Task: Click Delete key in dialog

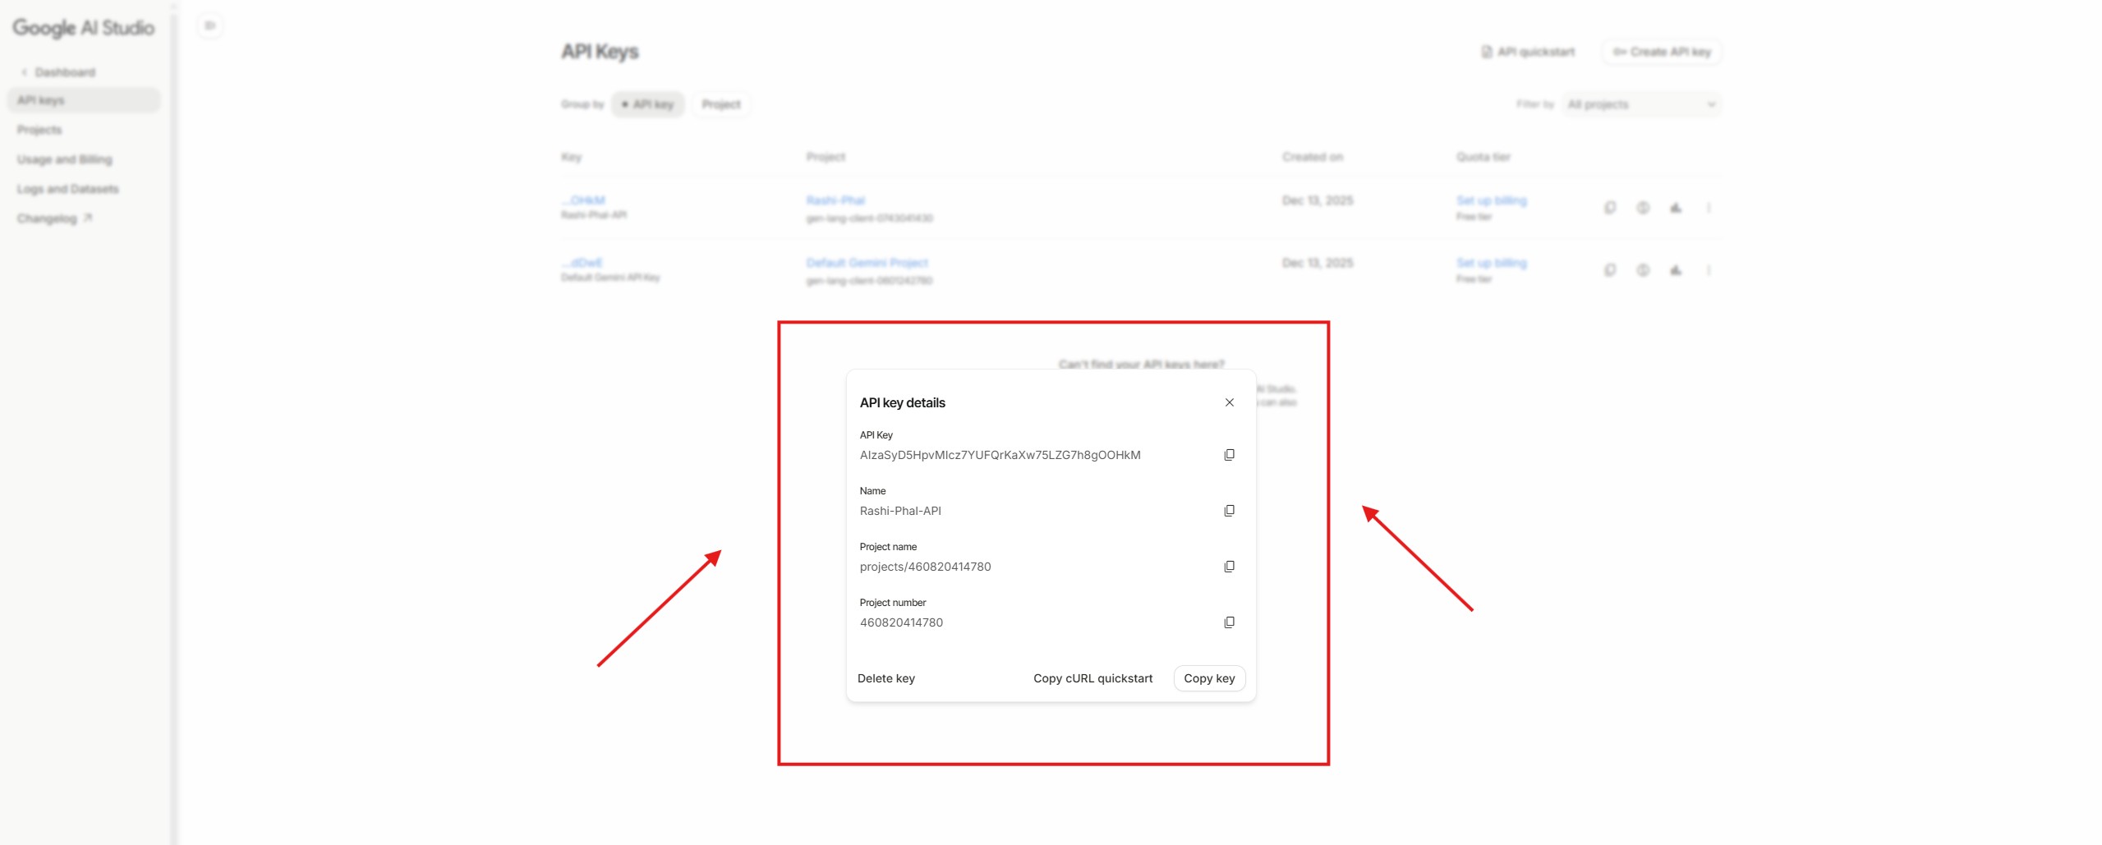Action: (885, 678)
